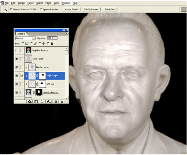Screen dimensions: 187x155
Task: Click the Add layer mask icon
Action: point(36,102)
